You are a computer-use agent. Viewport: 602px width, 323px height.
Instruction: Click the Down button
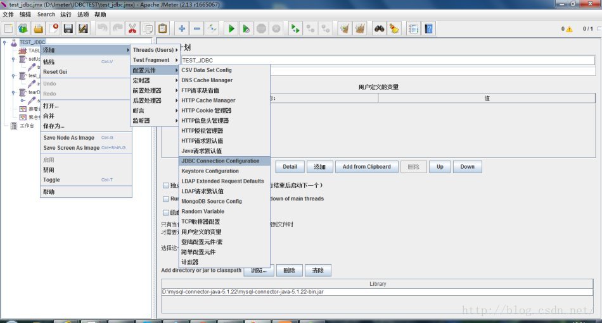(467, 167)
